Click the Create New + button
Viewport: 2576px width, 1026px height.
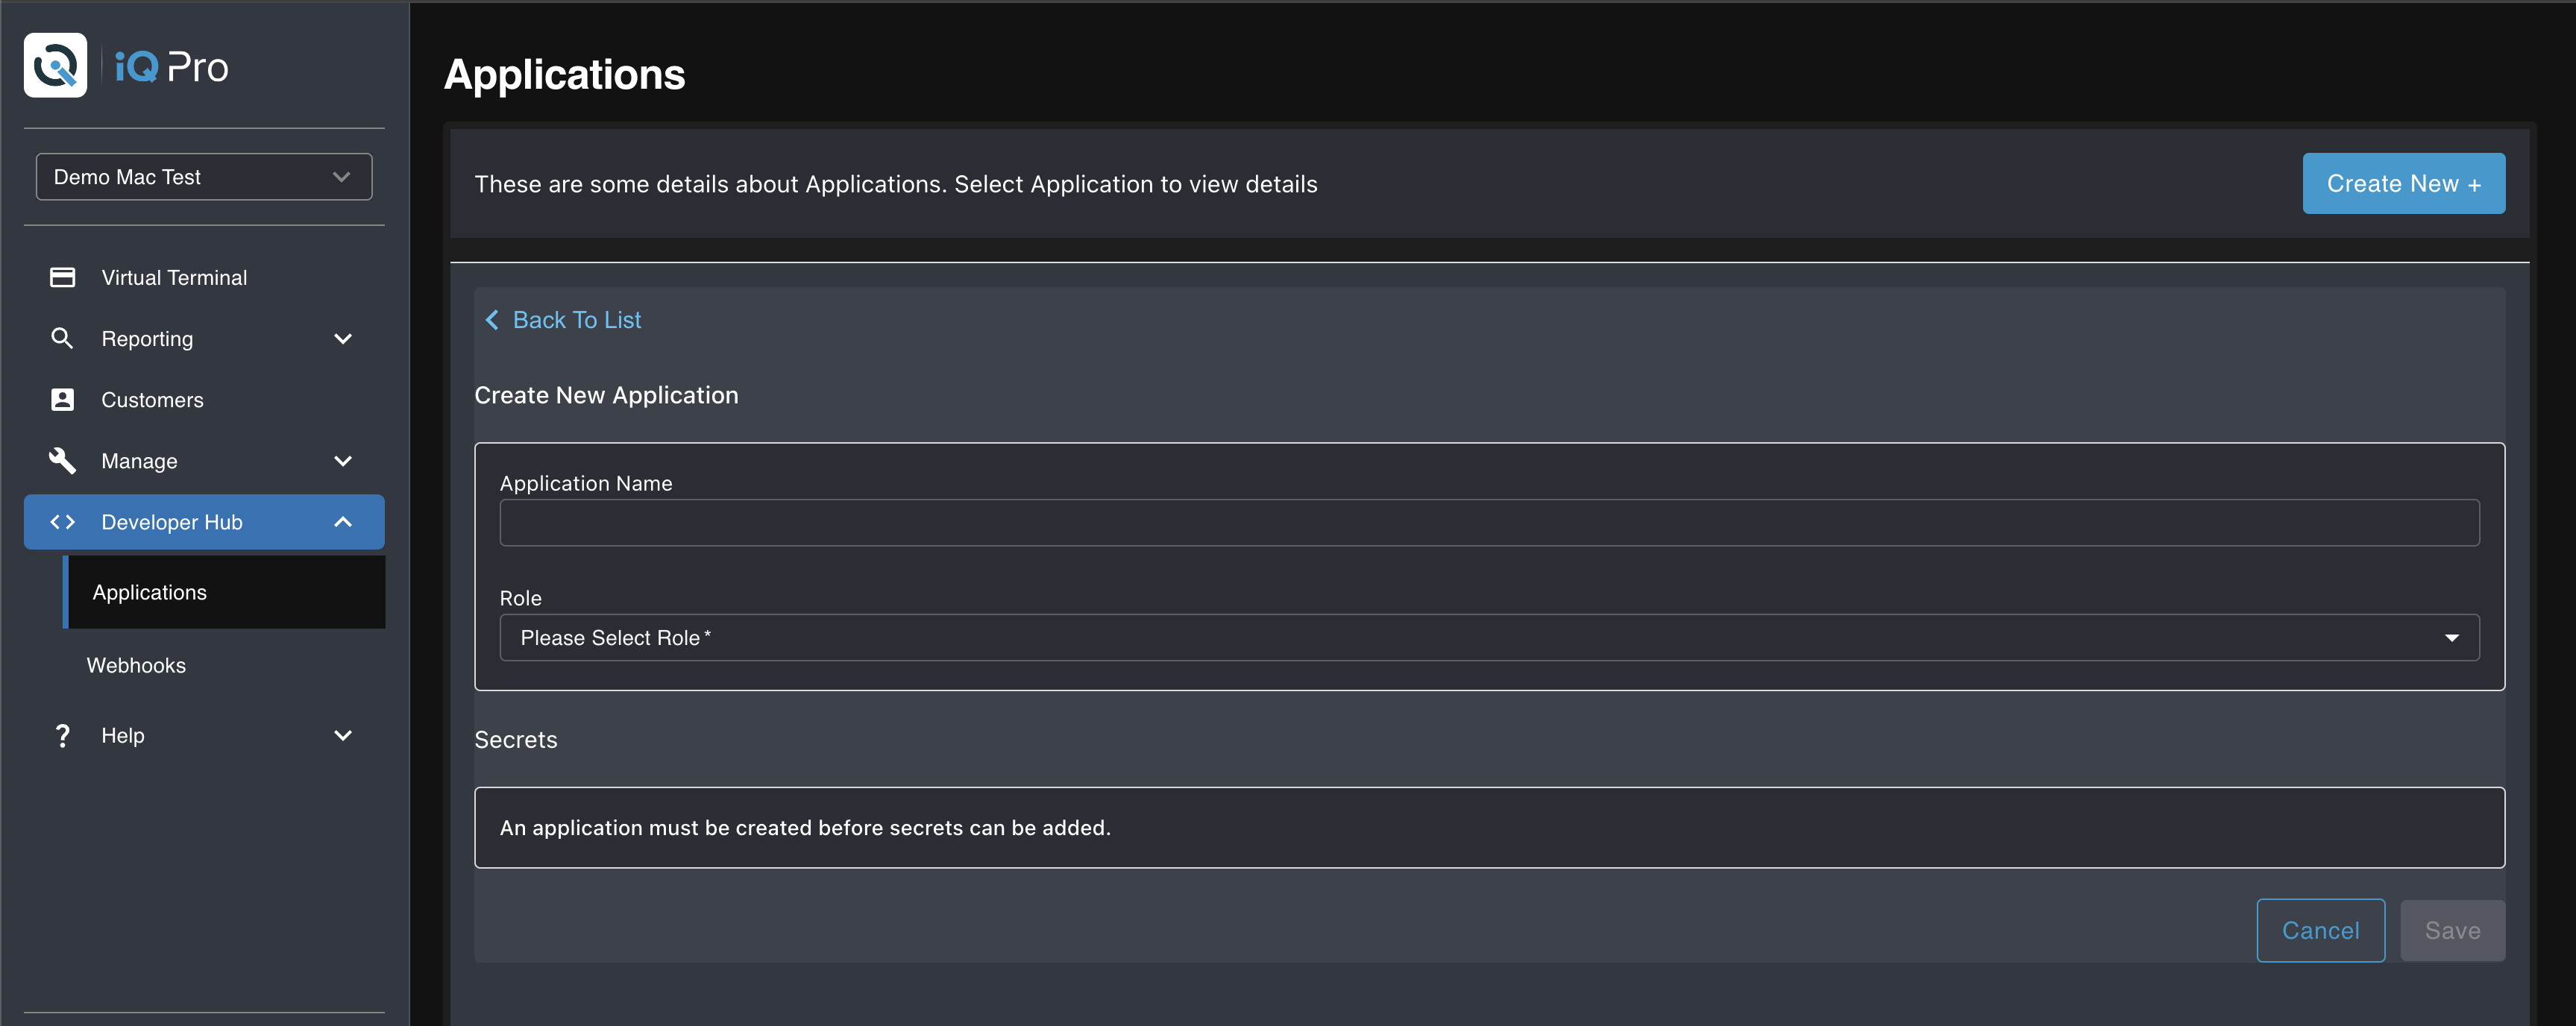coord(2403,183)
